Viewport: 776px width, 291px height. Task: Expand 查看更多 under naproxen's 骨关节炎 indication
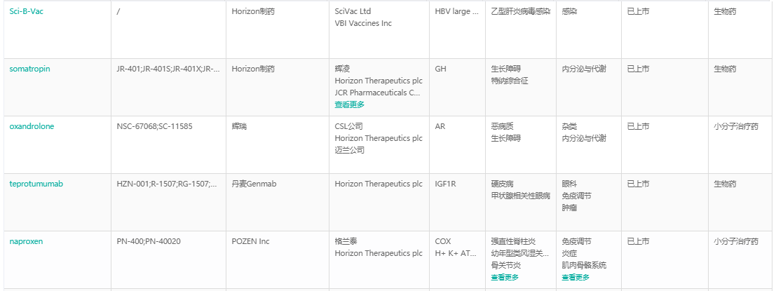pyautogui.click(x=505, y=277)
